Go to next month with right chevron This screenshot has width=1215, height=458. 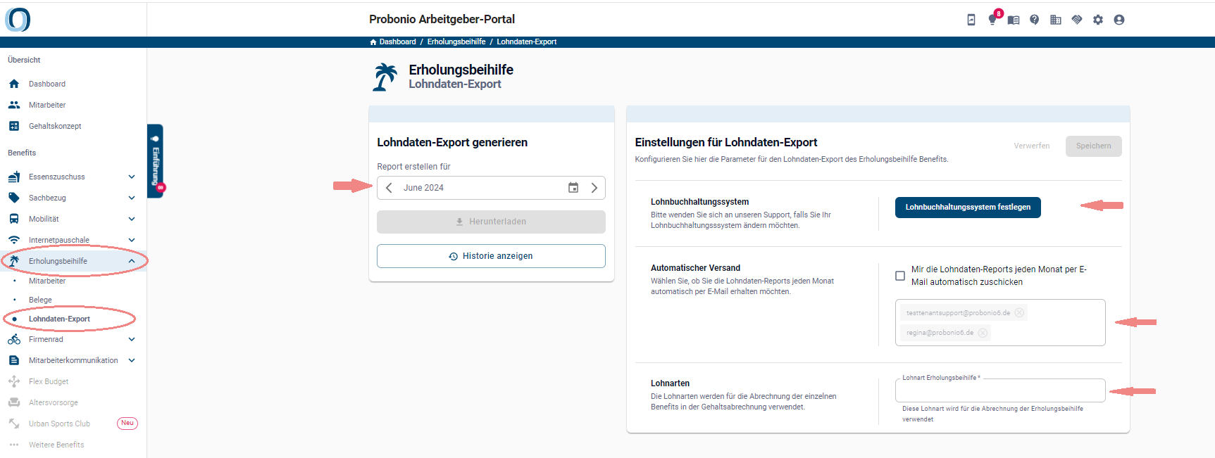tap(594, 188)
